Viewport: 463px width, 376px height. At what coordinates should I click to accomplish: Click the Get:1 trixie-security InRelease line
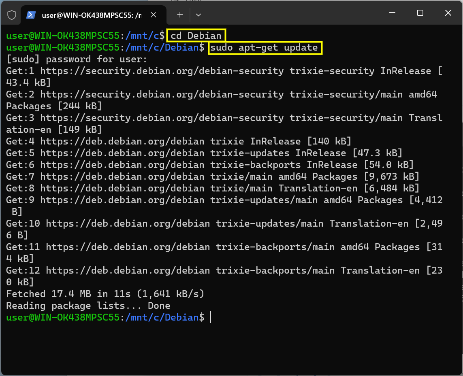pos(224,77)
